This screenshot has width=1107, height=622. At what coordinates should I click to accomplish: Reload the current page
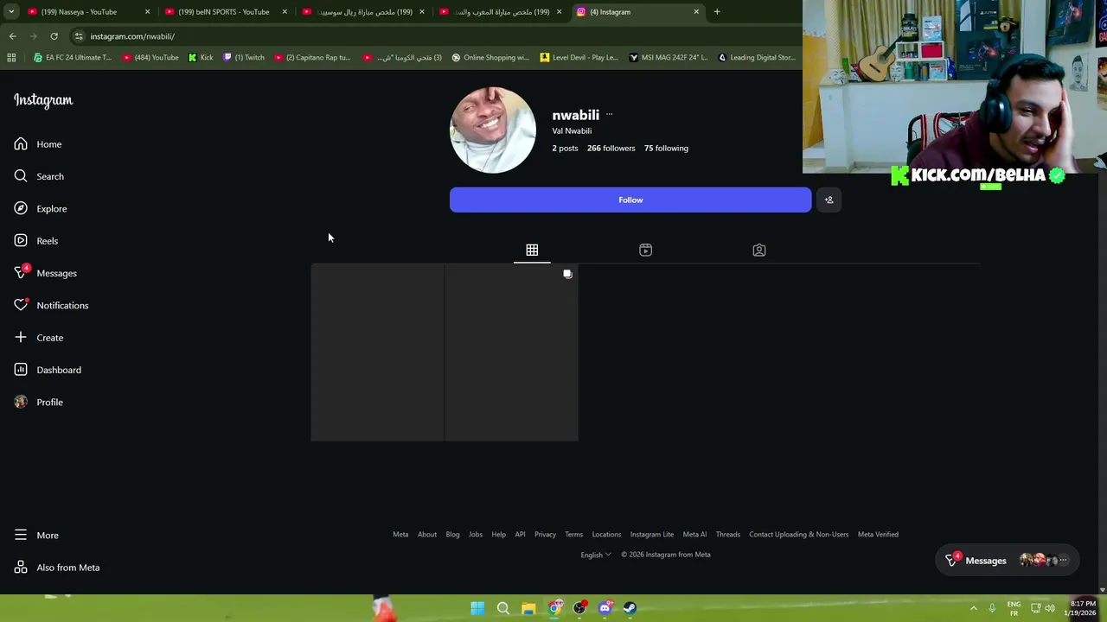point(54,36)
